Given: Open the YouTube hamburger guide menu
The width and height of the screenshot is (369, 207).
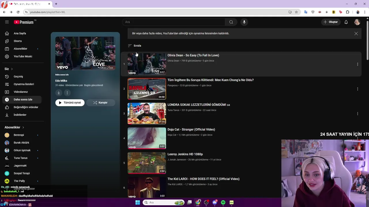Looking at the screenshot, I should click(x=7, y=22).
